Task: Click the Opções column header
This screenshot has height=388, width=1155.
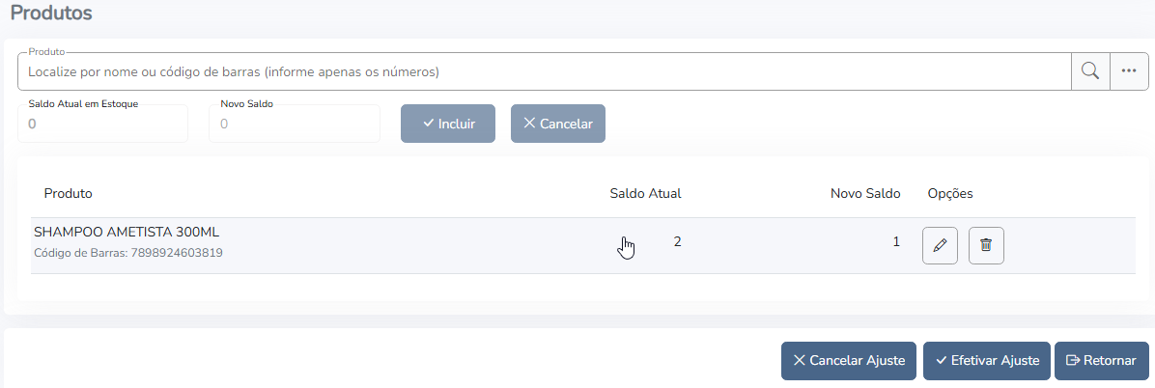Action: [949, 193]
